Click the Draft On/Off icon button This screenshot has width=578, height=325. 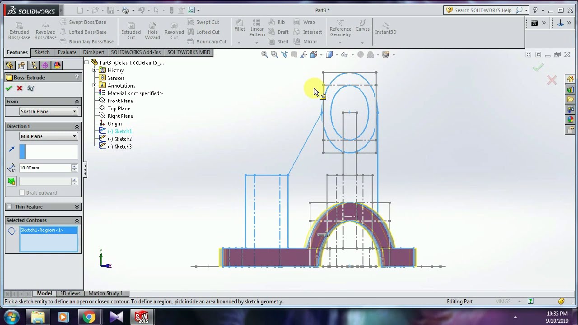[x=11, y=181]
